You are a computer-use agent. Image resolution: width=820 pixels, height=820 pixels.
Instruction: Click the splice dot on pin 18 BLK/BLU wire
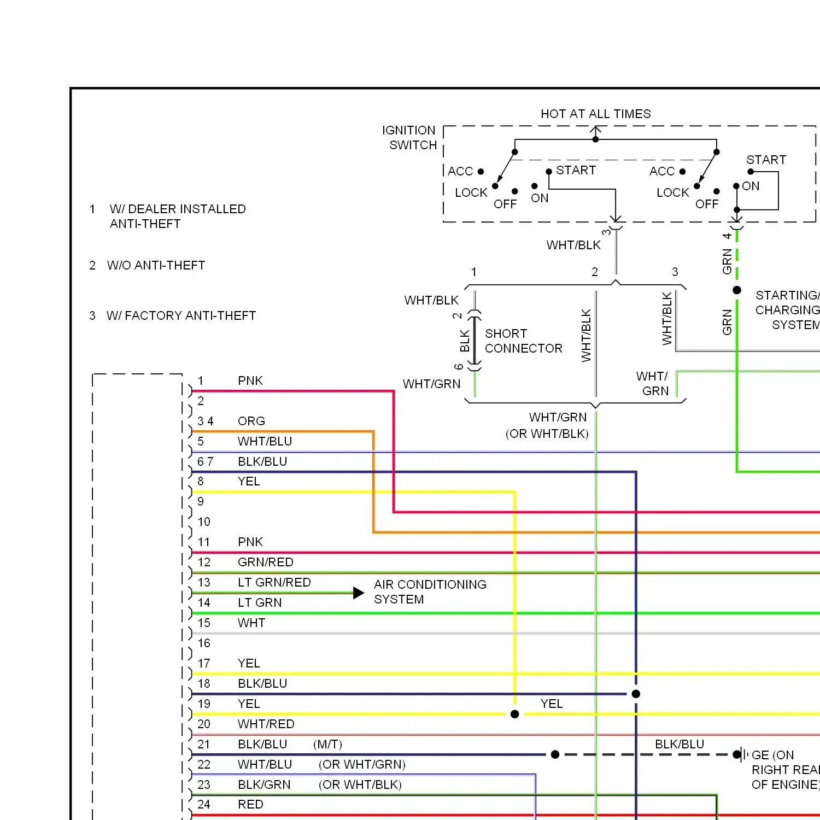pyautogui.click(x=636, y=694)
